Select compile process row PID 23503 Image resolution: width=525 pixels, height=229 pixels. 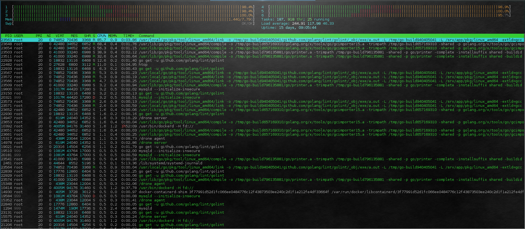262,52
